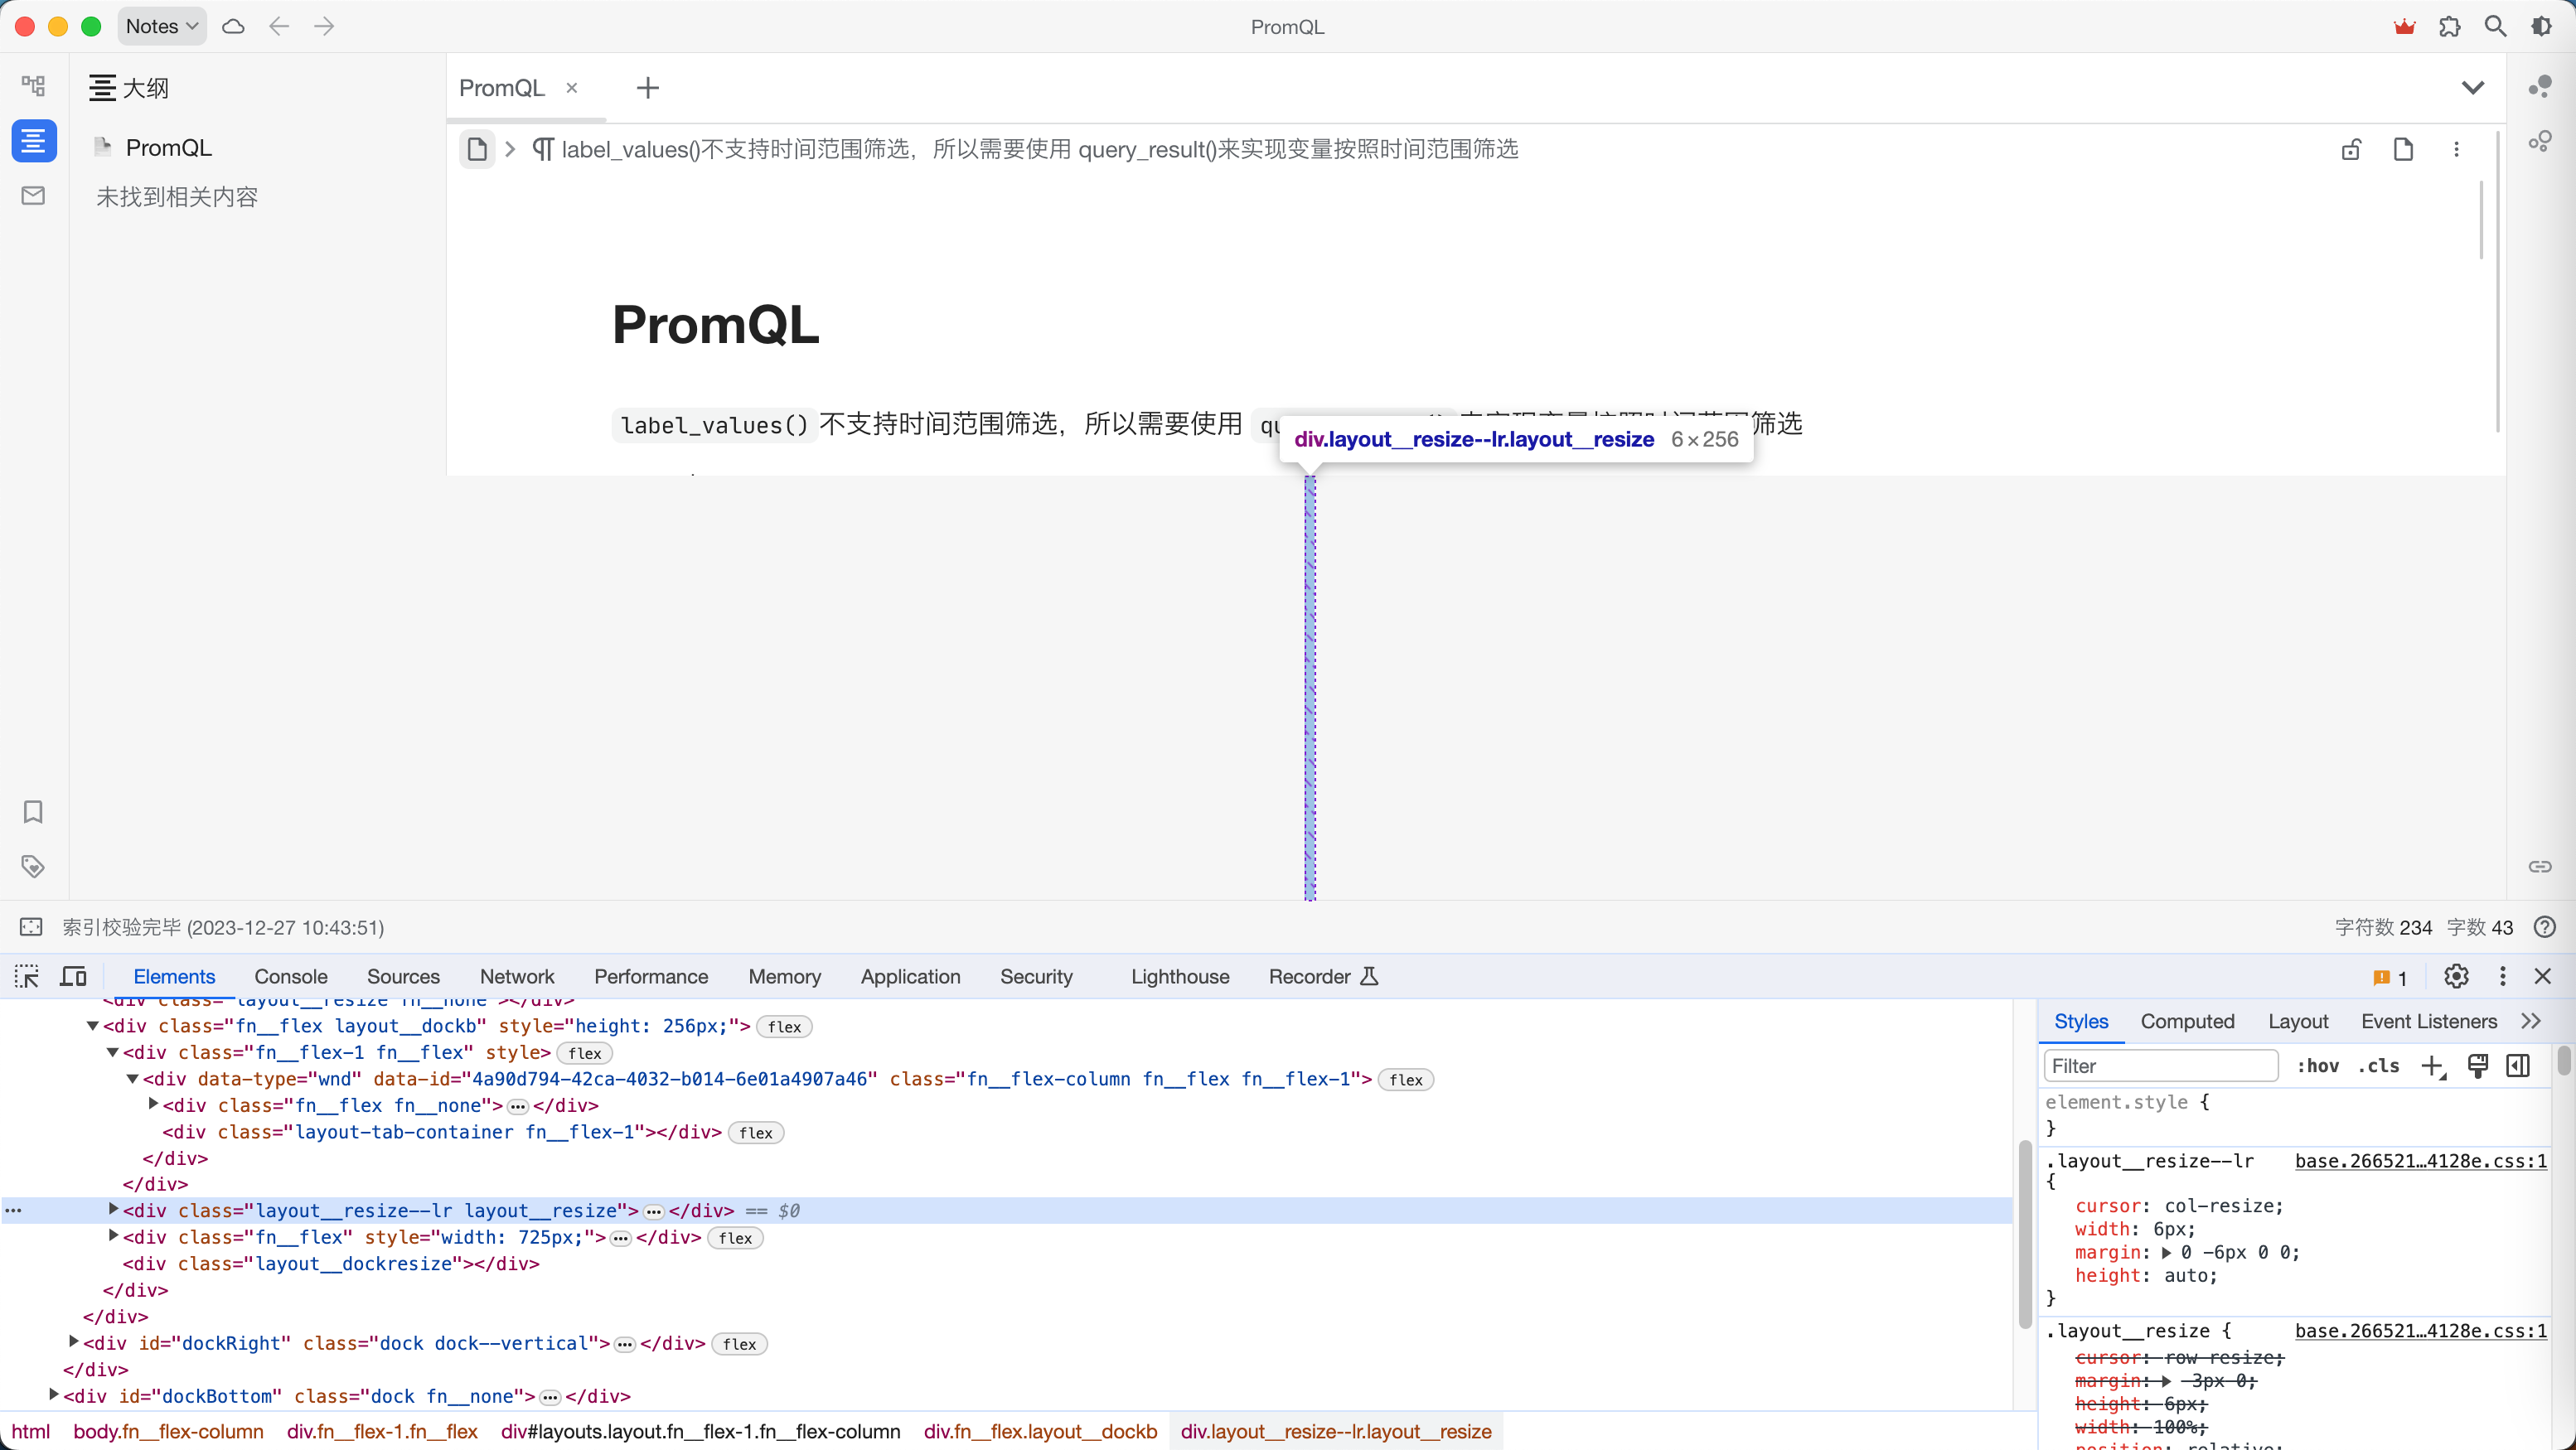Toggle the :hov element state panel
Image resolution: width=2576 pixels, height=1450 pixels.
point(2318,1066)
